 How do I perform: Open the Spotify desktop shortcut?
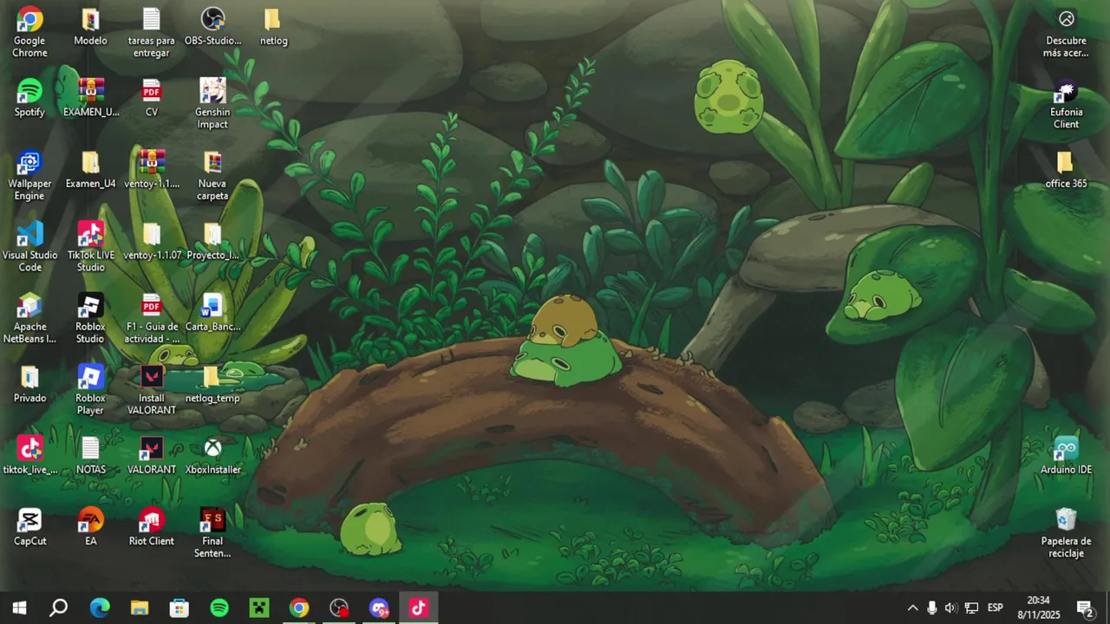(29, 97)
